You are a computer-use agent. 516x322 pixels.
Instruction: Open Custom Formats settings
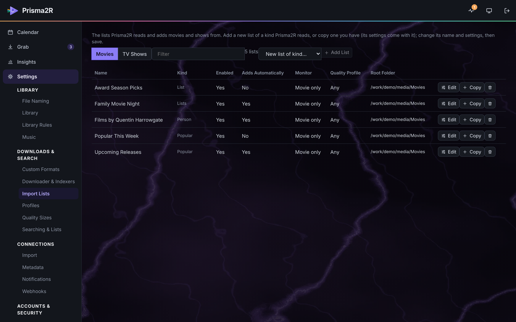pos(48,169)
